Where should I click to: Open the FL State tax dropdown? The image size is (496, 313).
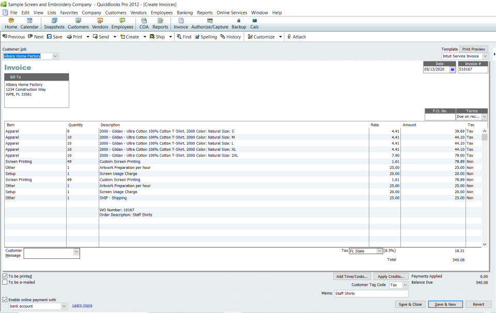coord(379,250)
